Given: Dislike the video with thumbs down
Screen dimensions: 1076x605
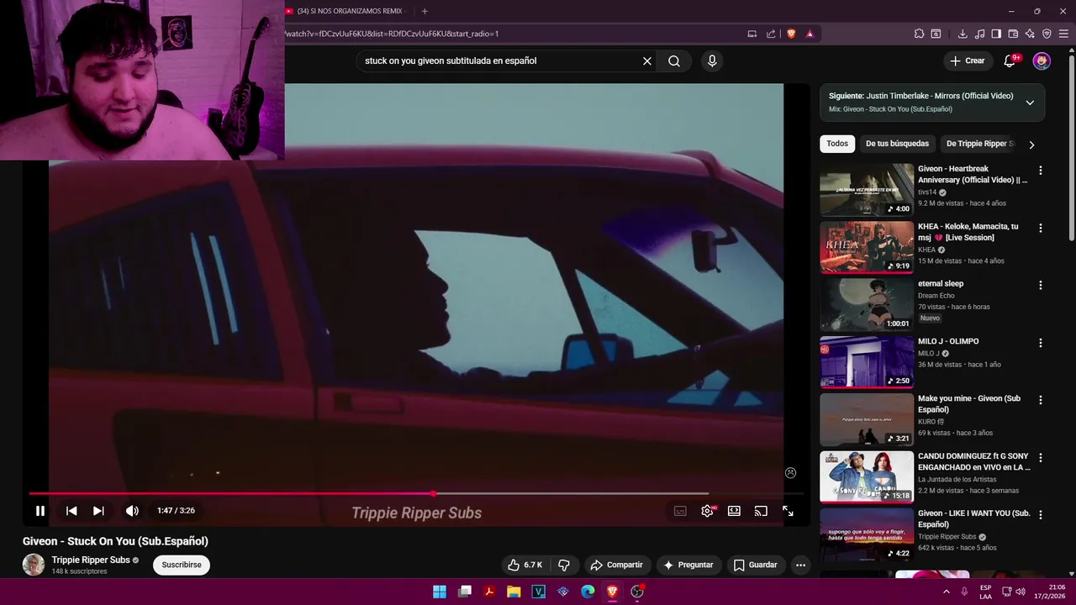Looking at the screenshot, I should click(x=564, y=565).
